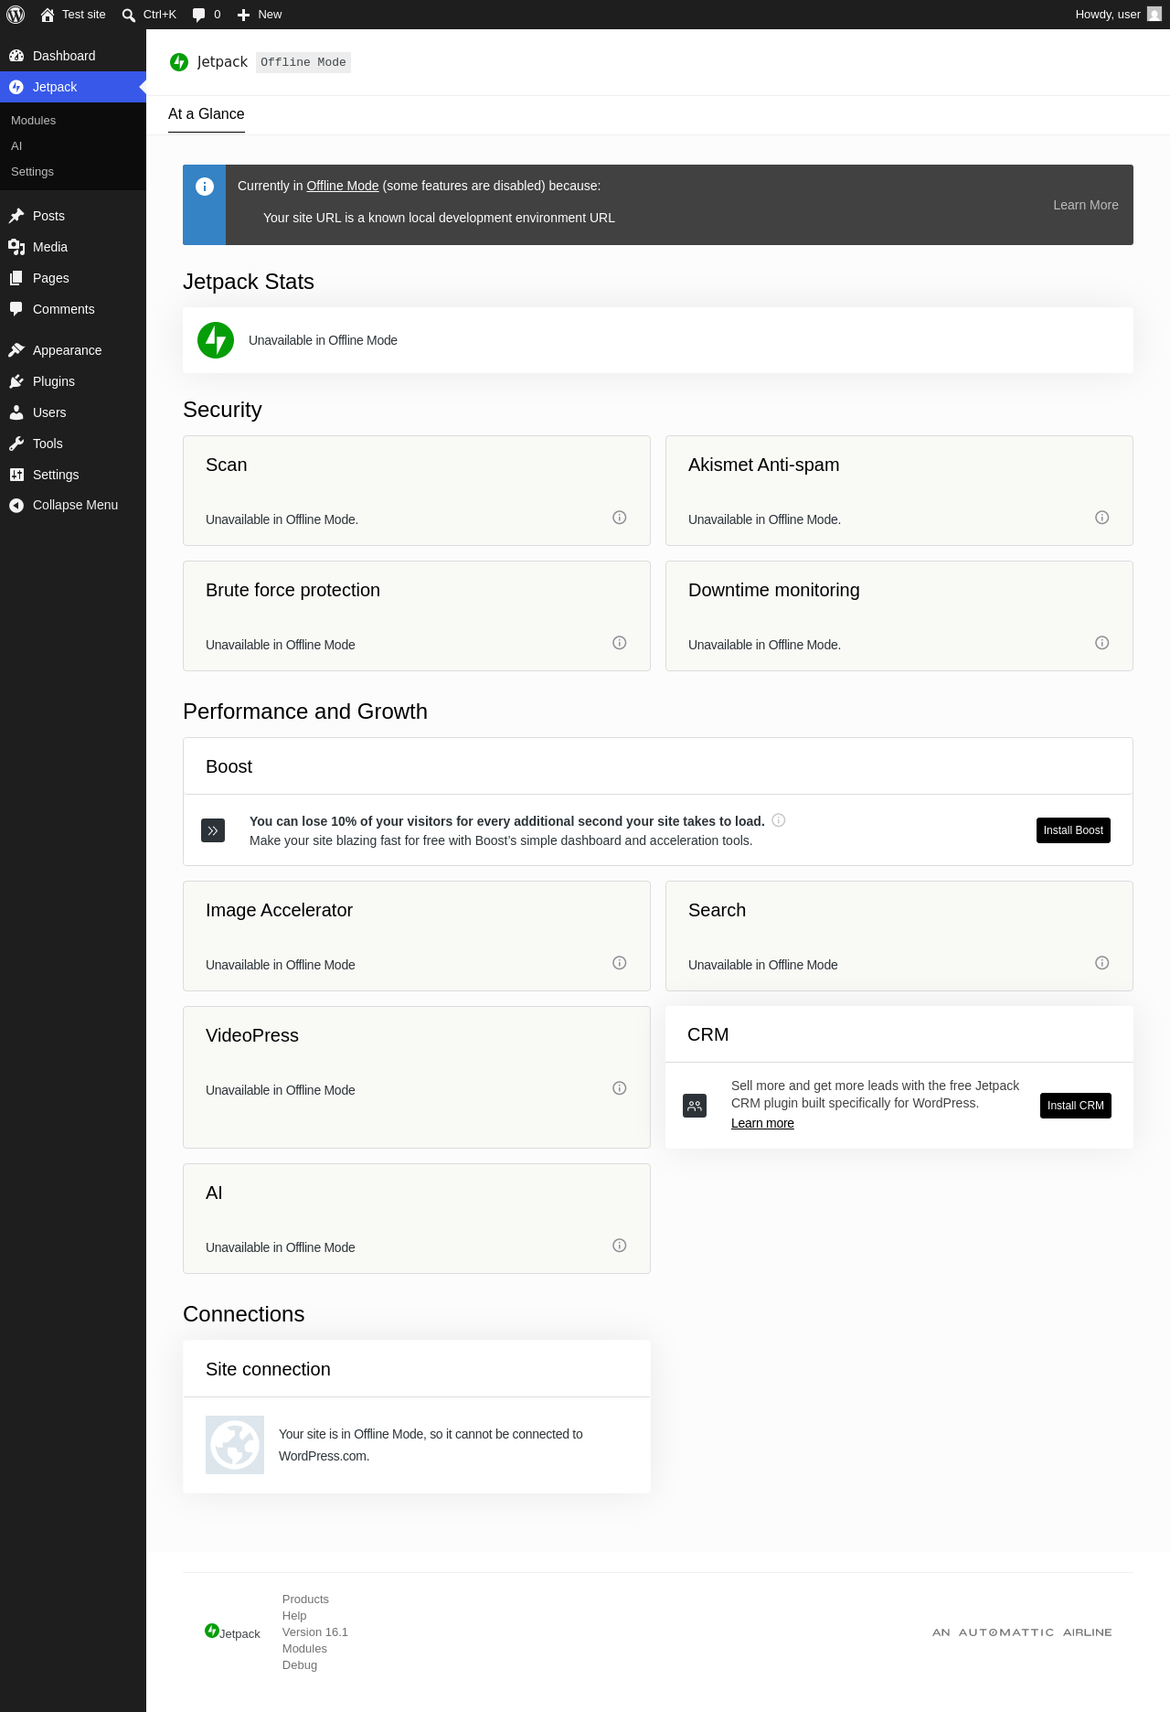This screenshot has width=1170, height=1712.
Task: Click the Install Boost button
Action: [1073, 830]
